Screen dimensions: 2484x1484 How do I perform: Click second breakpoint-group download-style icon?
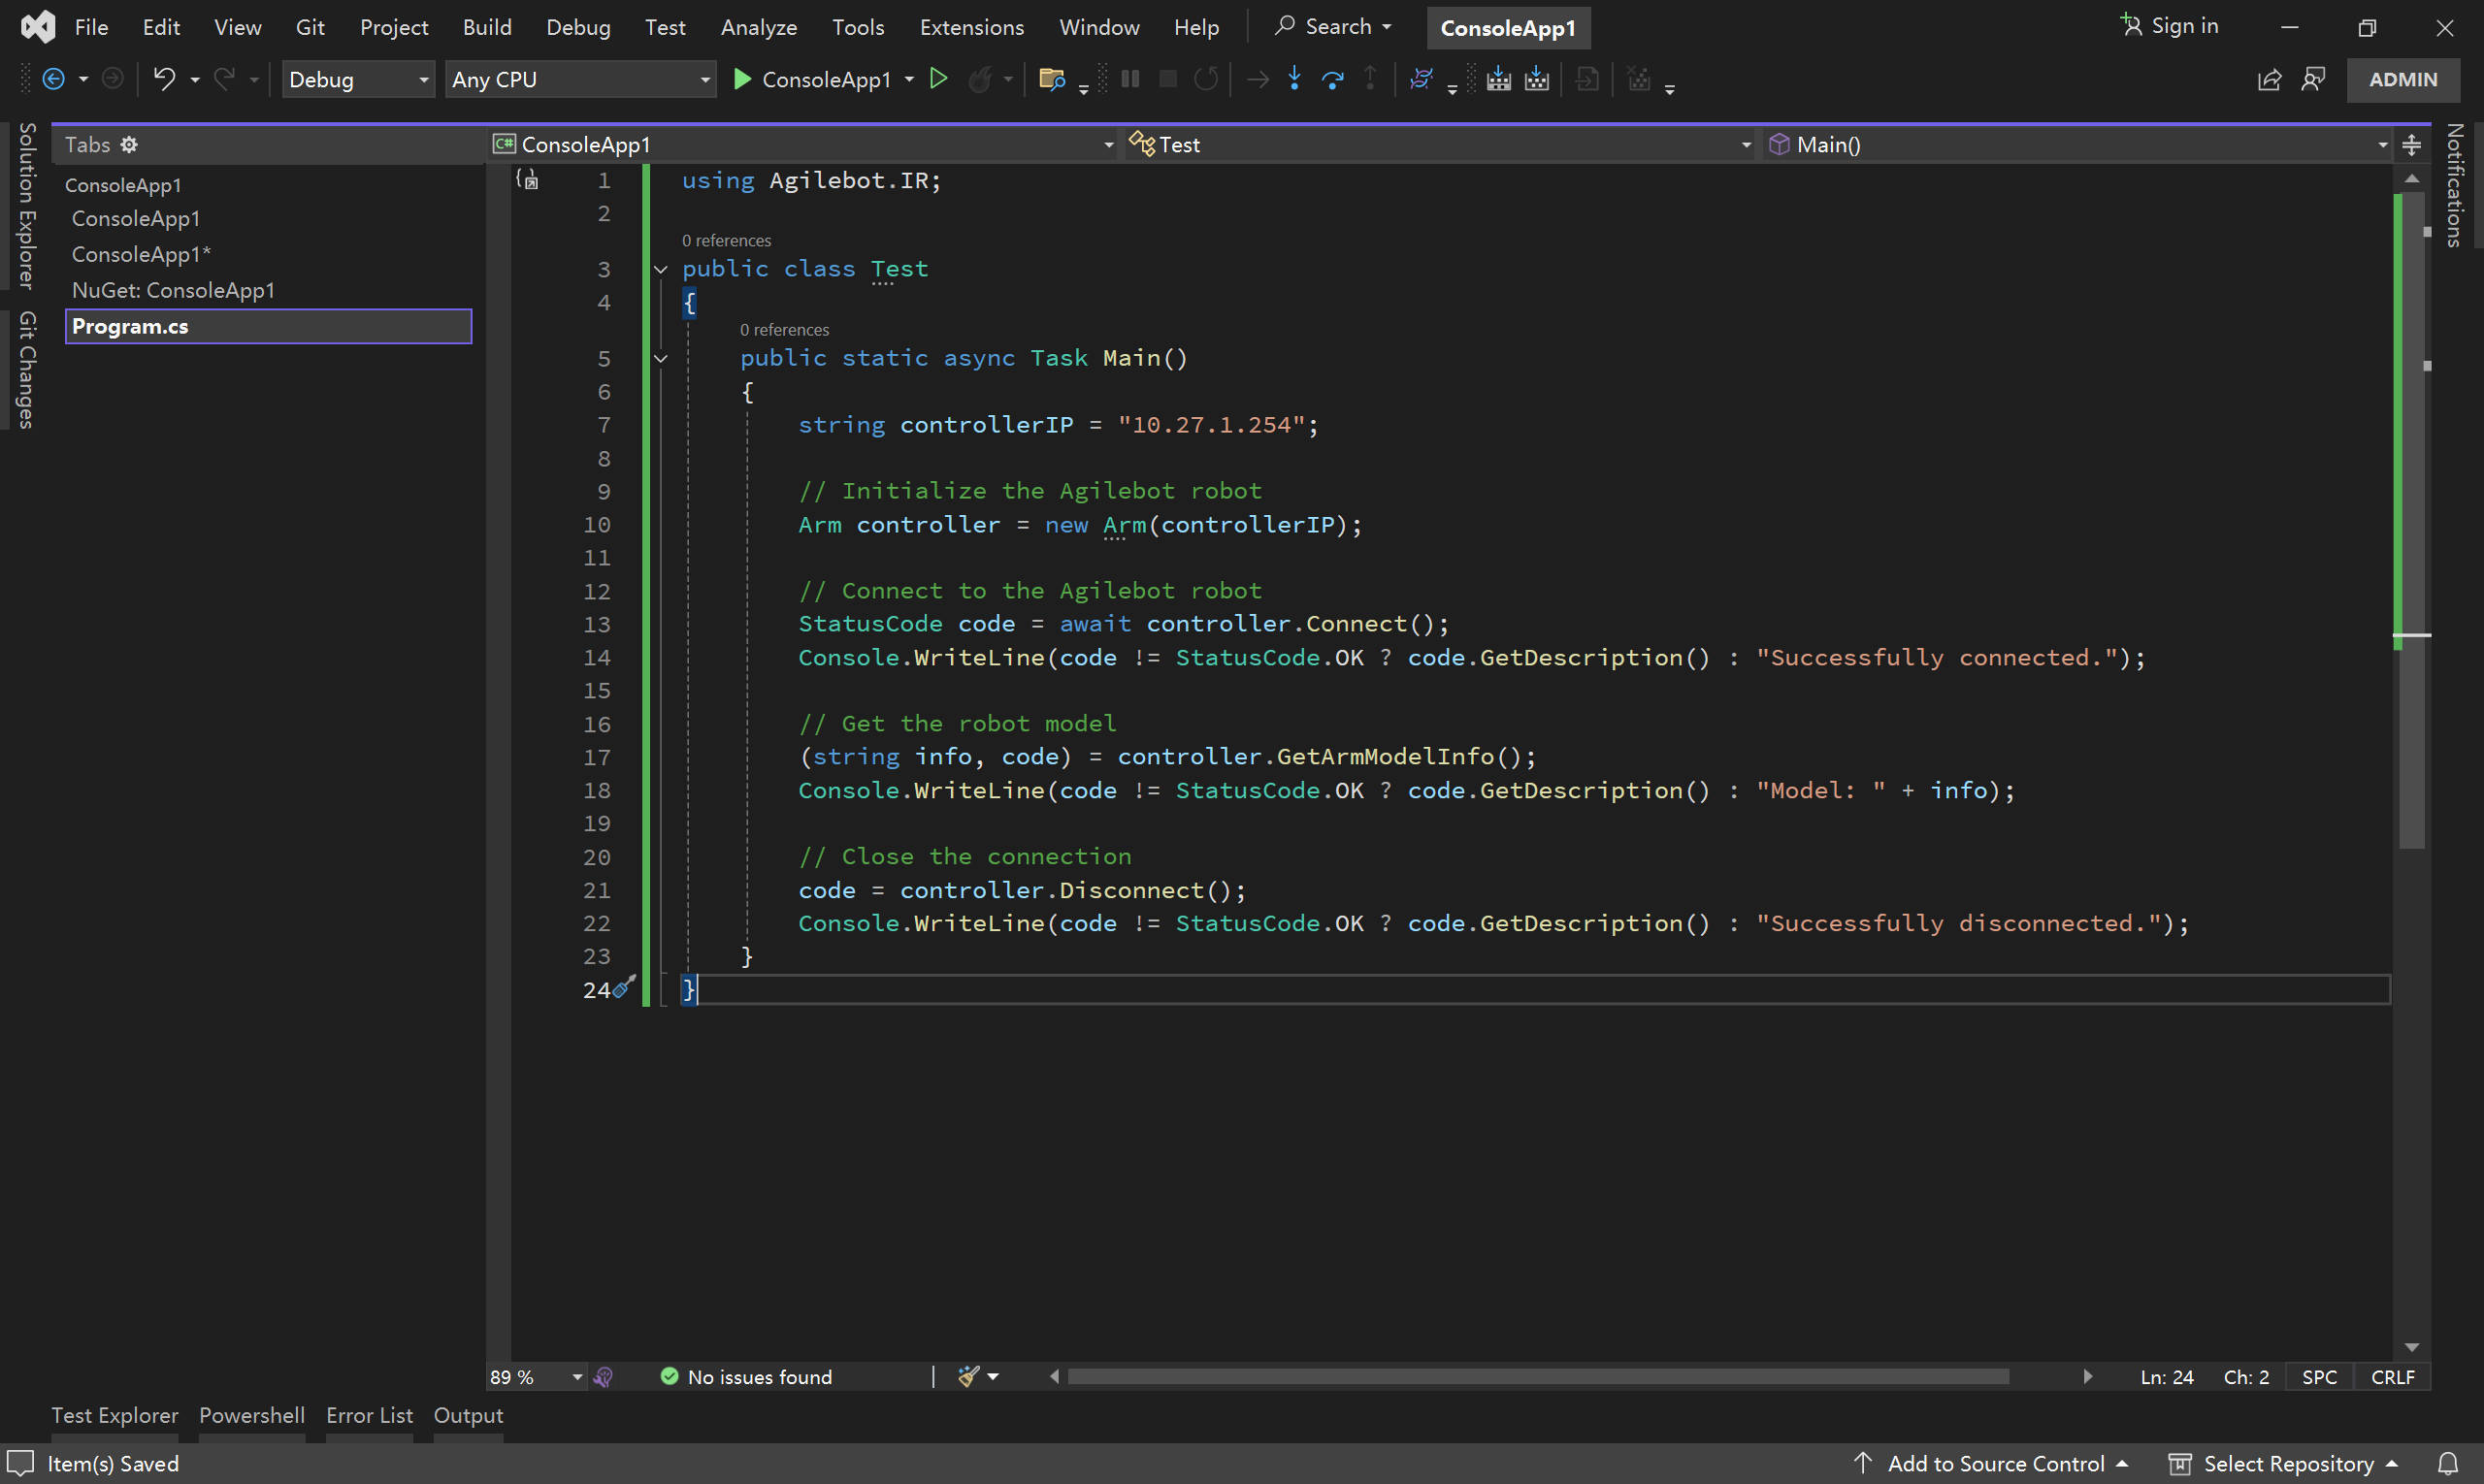[x=1537, y=79]
